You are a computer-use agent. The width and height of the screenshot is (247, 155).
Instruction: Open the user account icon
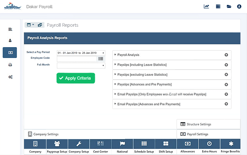239,7
